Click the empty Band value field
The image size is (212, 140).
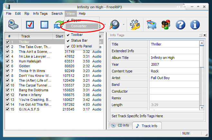tap(174, 85)
